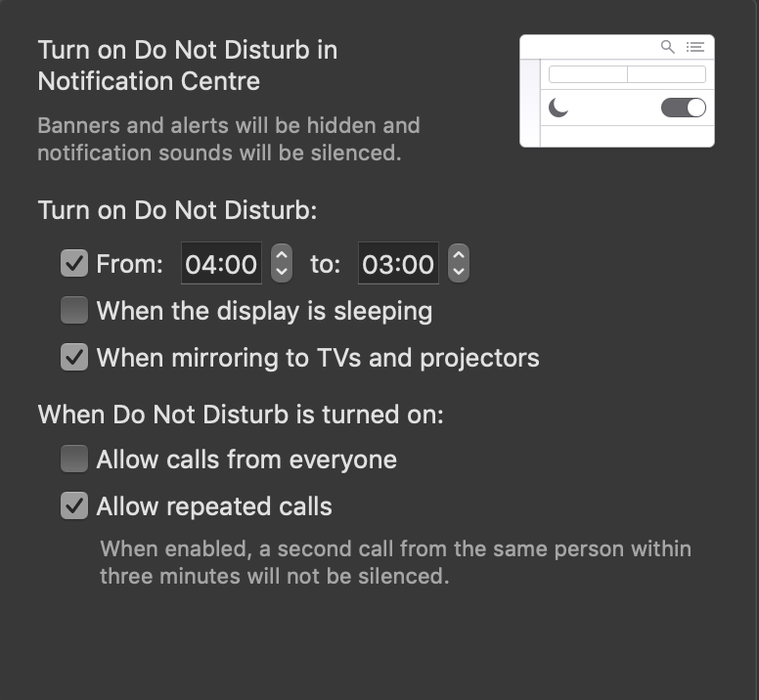Select the hour in the From time field

pyautogui.click(x=201, y=264)
